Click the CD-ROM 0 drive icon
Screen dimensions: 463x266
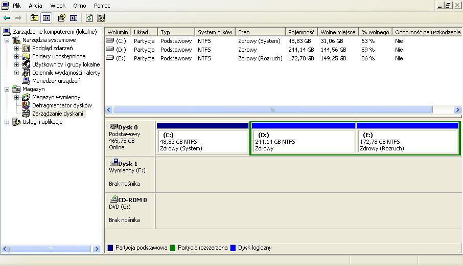113,199
